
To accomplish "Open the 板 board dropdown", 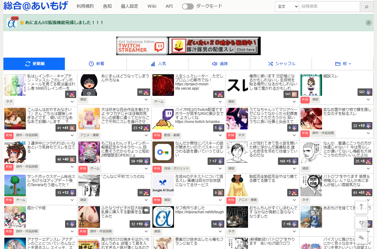I will point(343,64).
